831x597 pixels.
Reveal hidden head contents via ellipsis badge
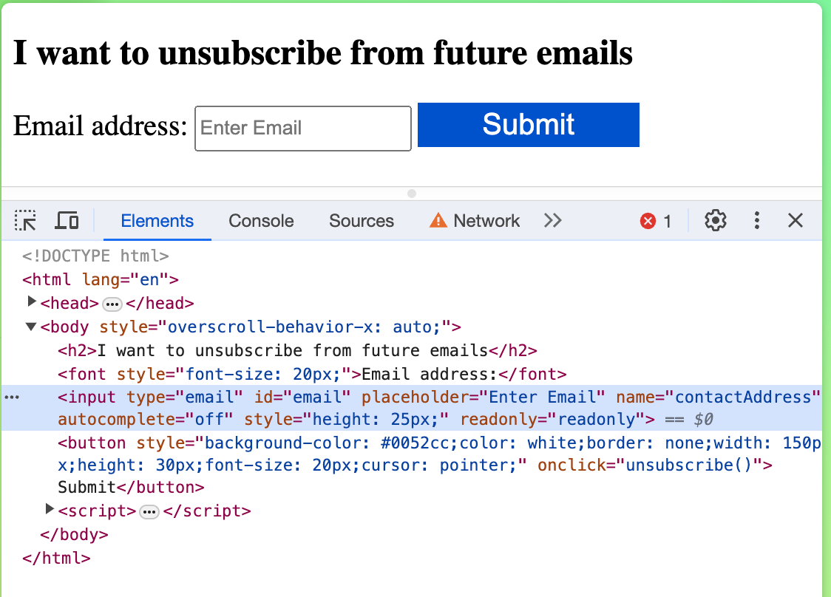tap(111, 303)
